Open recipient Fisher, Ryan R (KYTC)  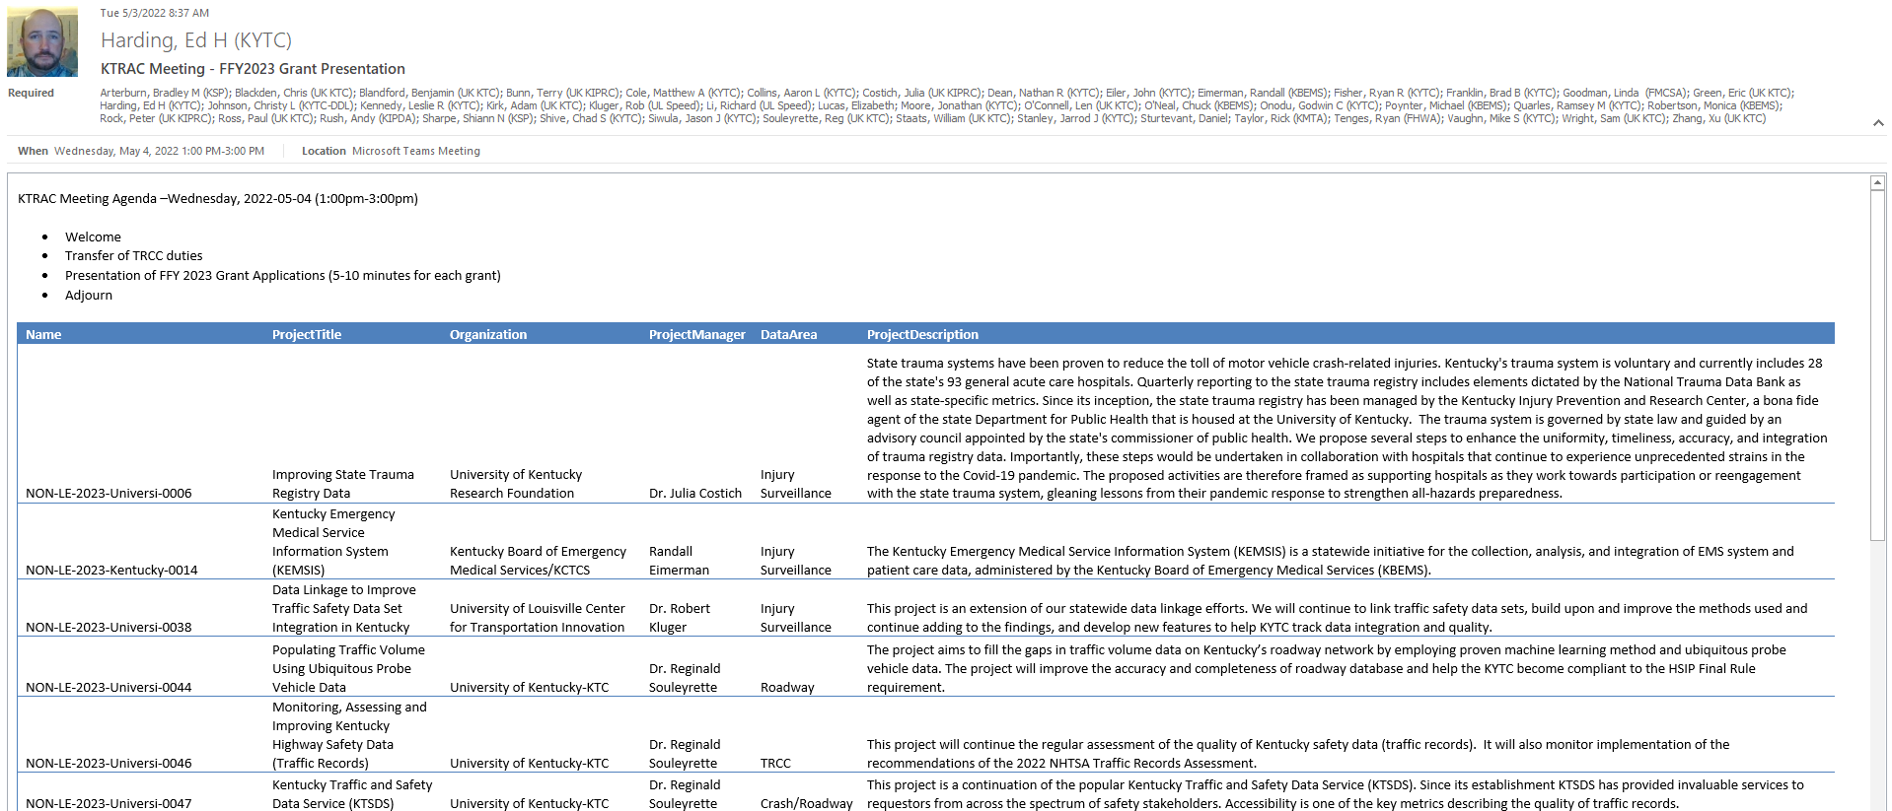(x=1387, y=93)
